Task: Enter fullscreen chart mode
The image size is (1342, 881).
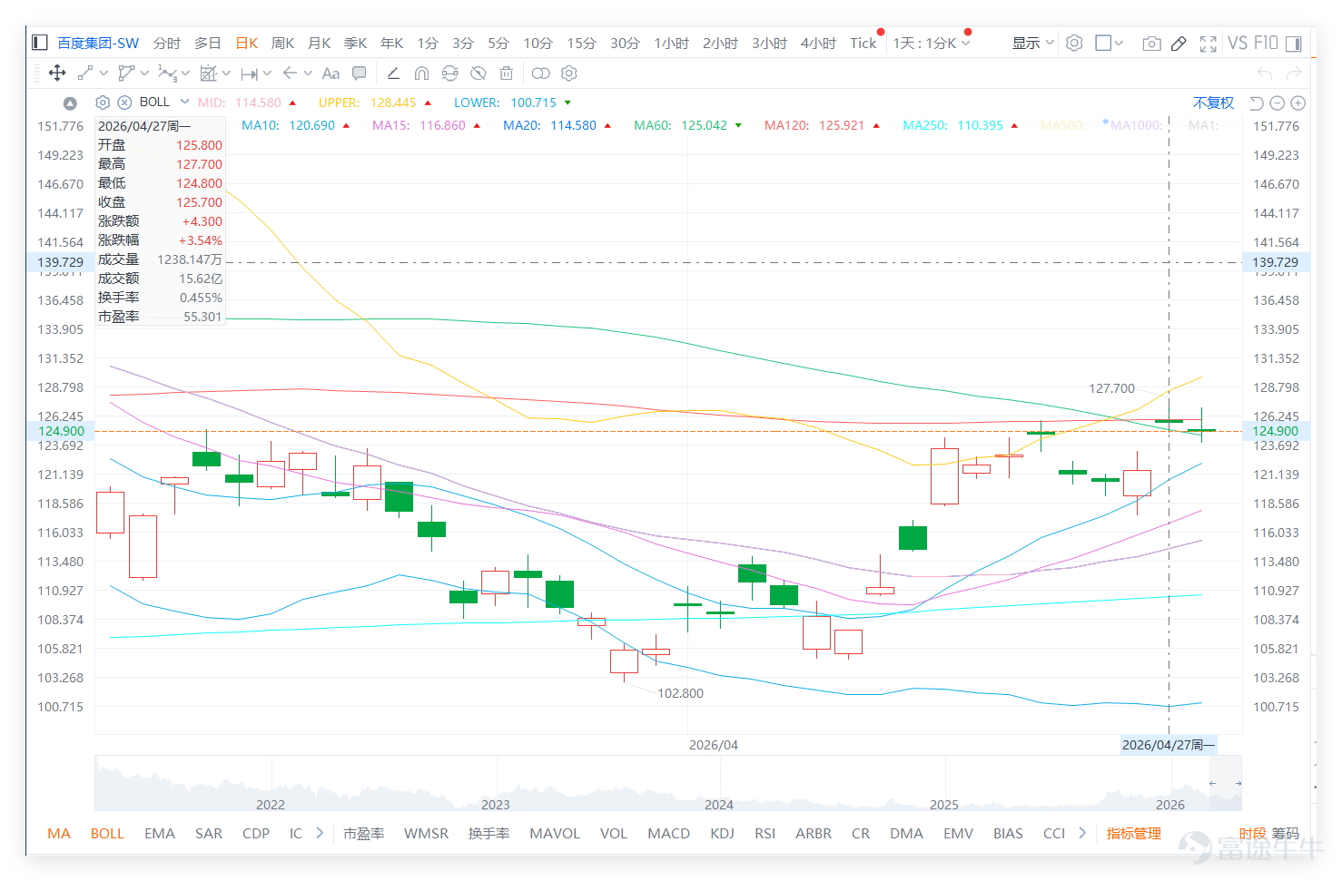Action: click(x=1208, y=44)
